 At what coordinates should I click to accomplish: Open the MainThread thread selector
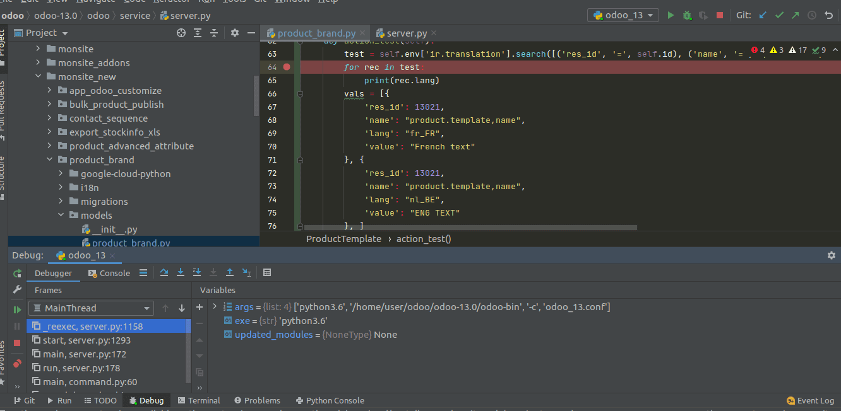click(x=91, y=308)
